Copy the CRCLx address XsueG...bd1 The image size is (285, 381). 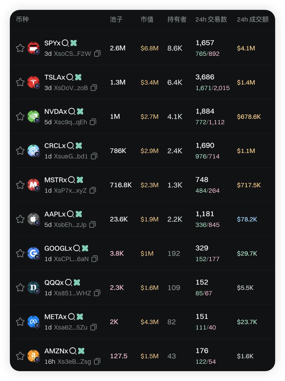pyautogui.click(x=94, y=156)
